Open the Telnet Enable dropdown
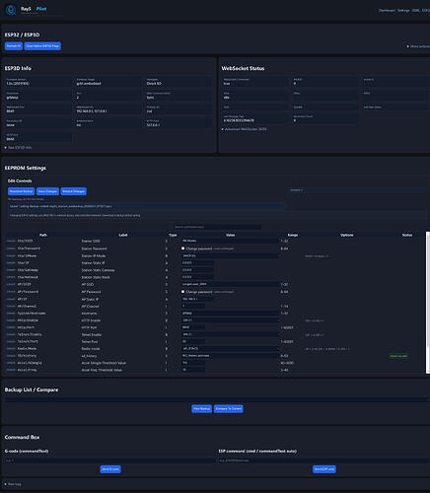 (x=230, y=334)
